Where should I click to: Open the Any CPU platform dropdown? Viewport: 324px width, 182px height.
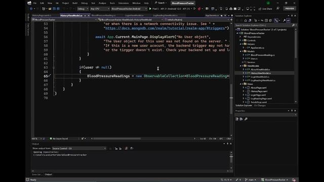coord(100,9)
